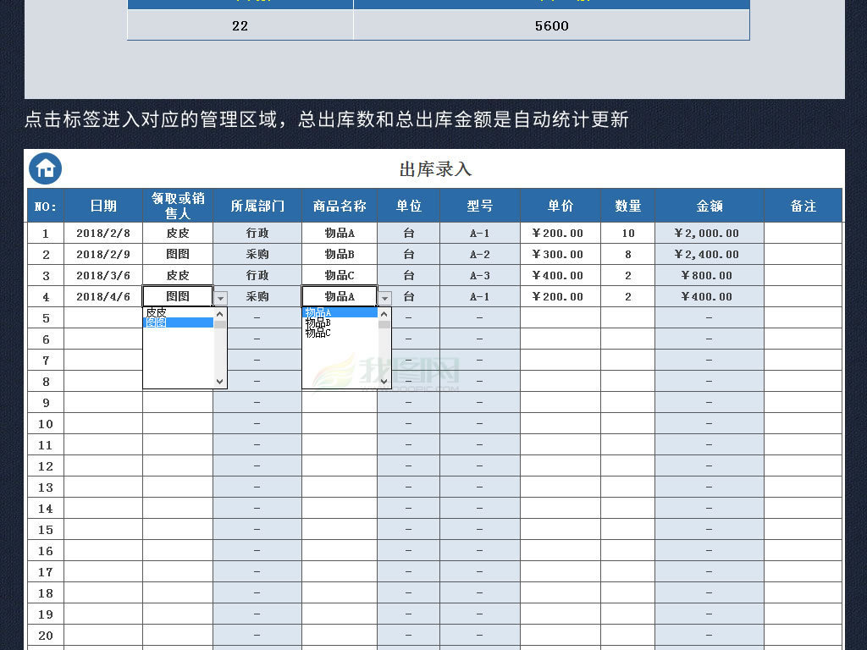Click scroll-down arrow inside salesperson dropdown
Screen dimensions: 867x650
[x=220, y=383]
